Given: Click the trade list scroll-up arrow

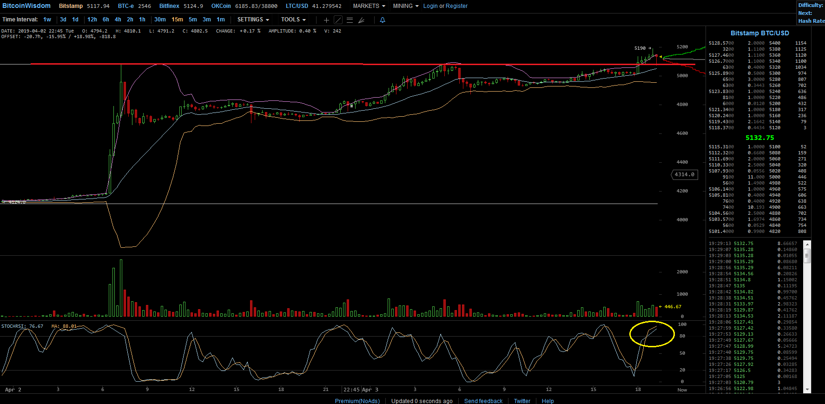Looking at the screenshot, I should (x=807, y=244).
